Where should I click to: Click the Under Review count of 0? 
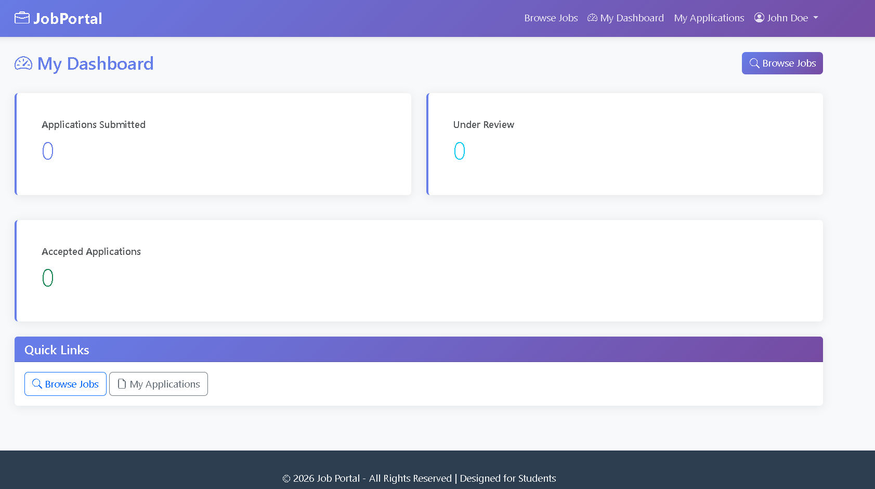[460, 151]
